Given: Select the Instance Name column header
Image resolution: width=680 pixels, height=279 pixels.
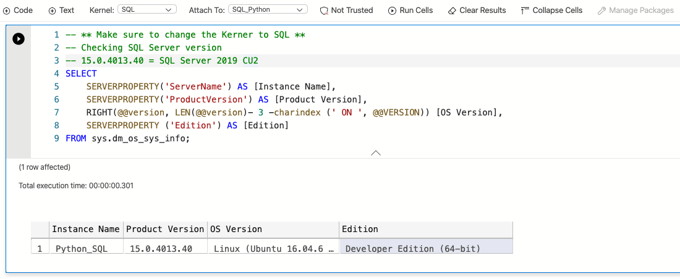Looking at the screenshot, I should 86,229.
